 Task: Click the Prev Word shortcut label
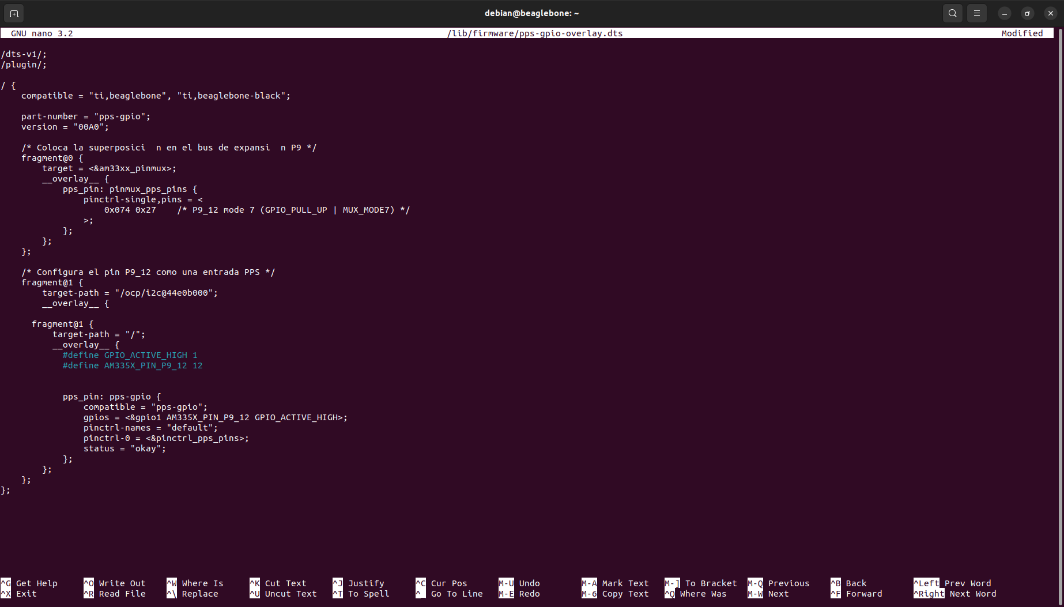(x=968, y=583)
